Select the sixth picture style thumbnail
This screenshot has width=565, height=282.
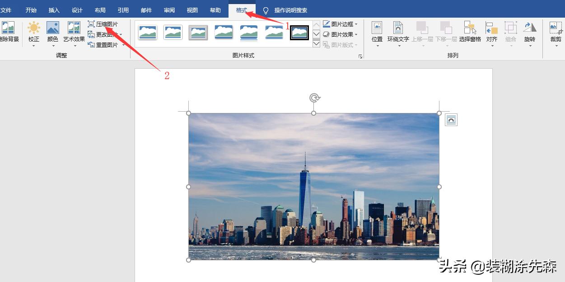pos(274,33)
